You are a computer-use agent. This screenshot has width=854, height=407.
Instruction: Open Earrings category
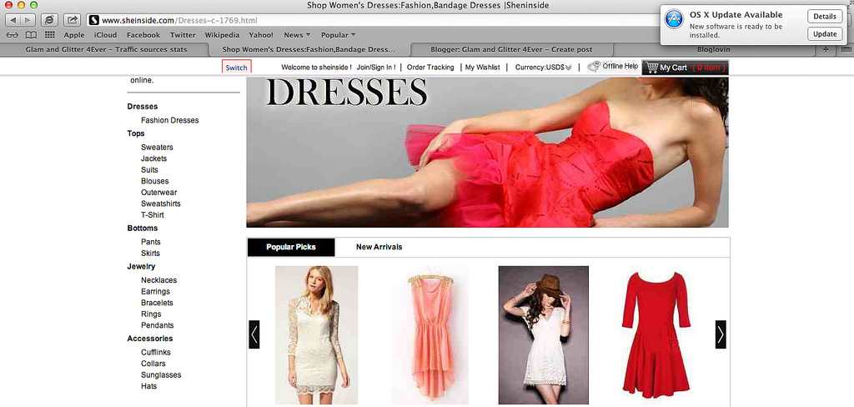click(156, 292)
